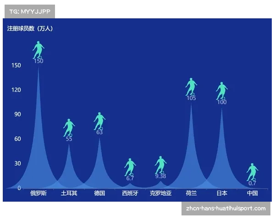This screenshot has height=220, width=275.
Task: Click the footballer icon above Croatia's 9.38
Action: tap(160, 165)
